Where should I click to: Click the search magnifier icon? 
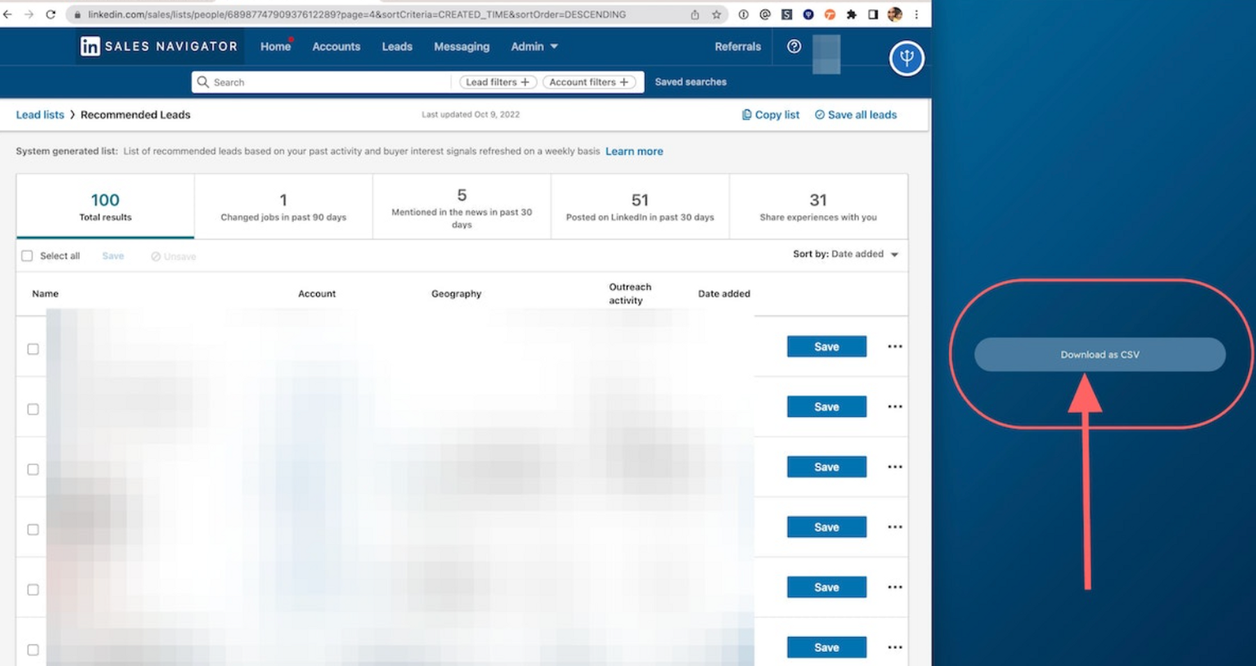click(x=203, y=82)
